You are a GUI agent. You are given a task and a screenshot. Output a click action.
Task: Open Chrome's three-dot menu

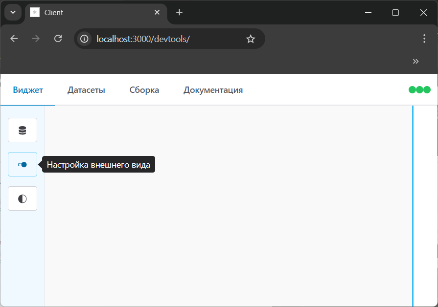[x=424, y=39]
